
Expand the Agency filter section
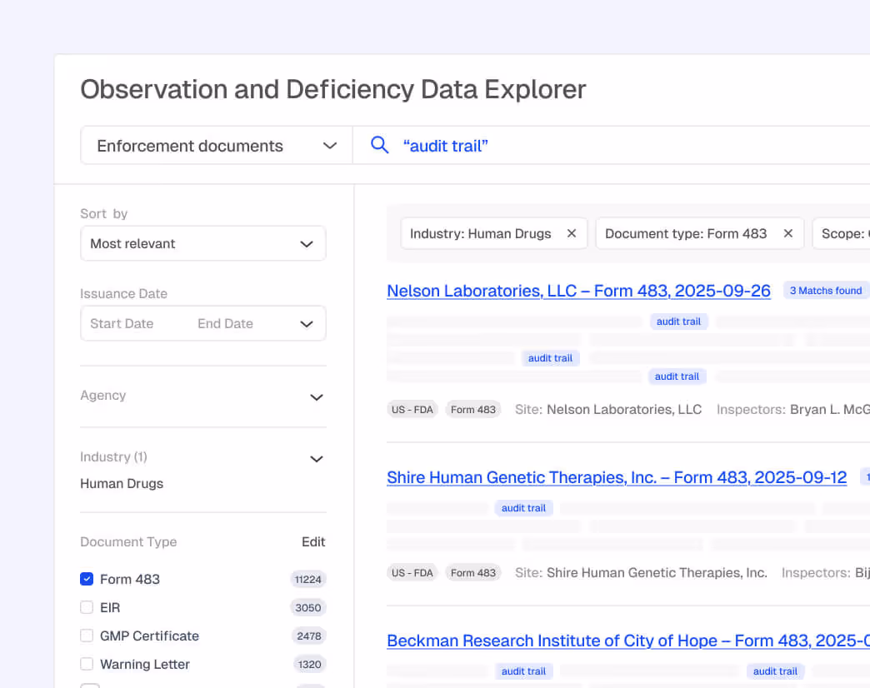[316, 397]
